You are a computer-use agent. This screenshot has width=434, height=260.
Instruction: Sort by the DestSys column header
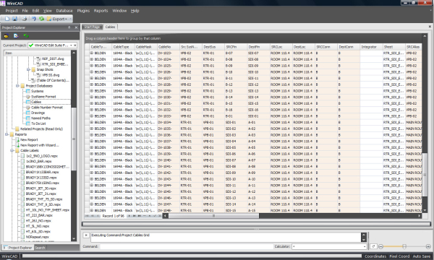pyautogui.click(x=213, y=47)
